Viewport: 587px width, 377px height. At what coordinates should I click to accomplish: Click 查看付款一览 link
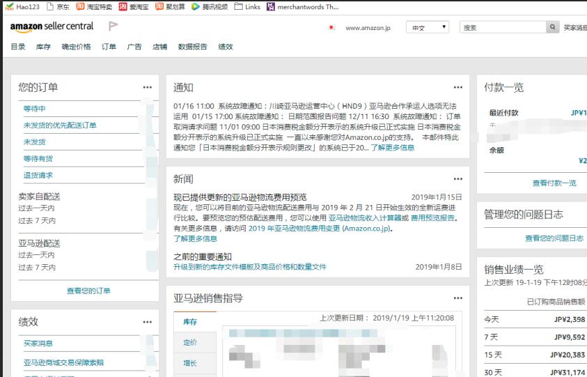pos(554,183)
